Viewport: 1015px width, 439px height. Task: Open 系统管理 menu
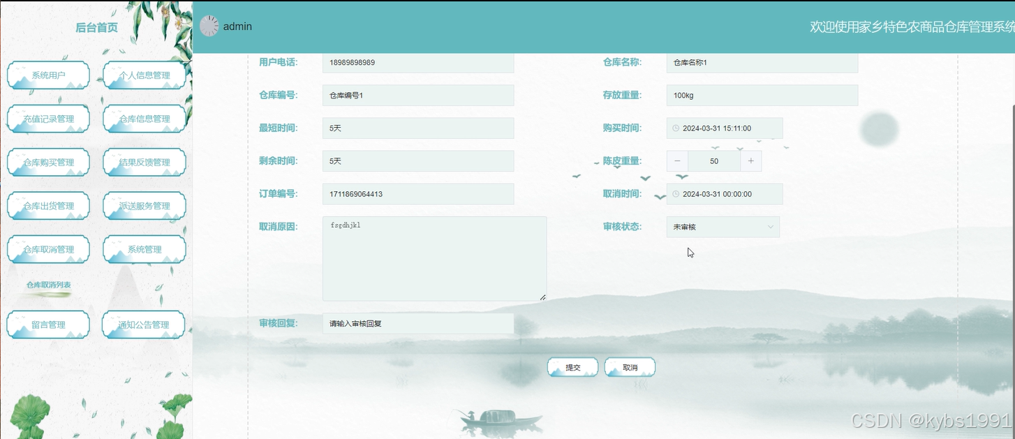point(145,249)
